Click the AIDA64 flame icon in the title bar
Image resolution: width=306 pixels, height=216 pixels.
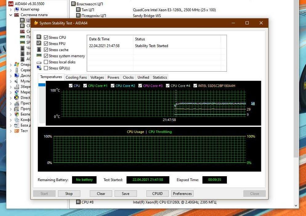coord(36,23)
